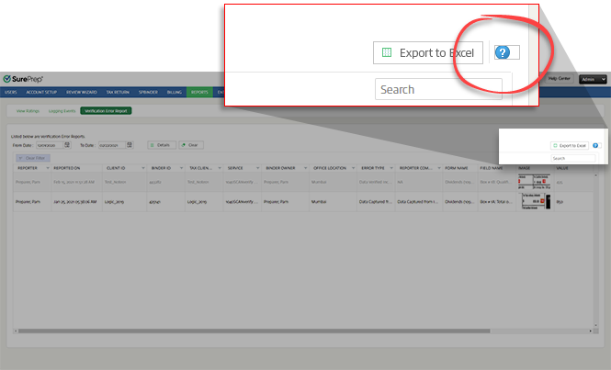
Task: Open the Client ID column filter dropdown
Action: coord(144,168)
